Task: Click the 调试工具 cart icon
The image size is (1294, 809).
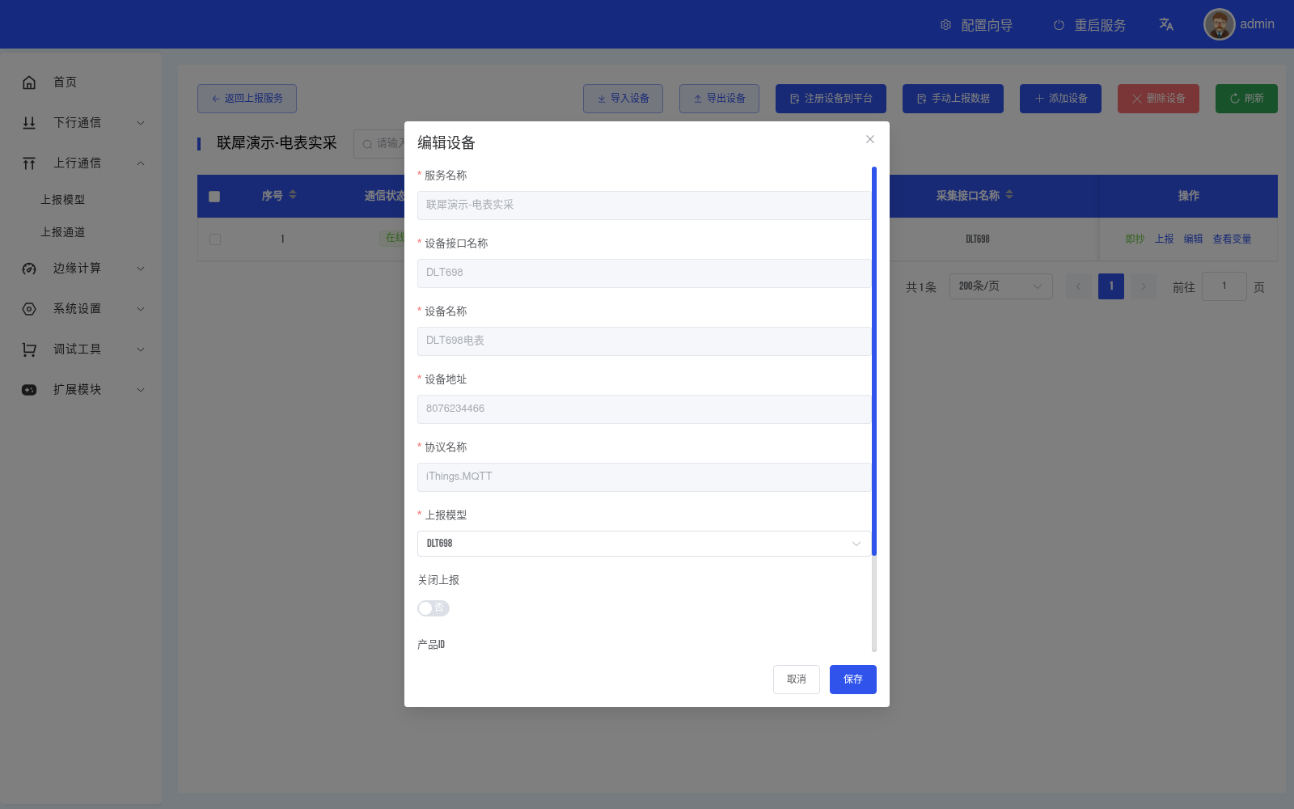Action: 29,349
